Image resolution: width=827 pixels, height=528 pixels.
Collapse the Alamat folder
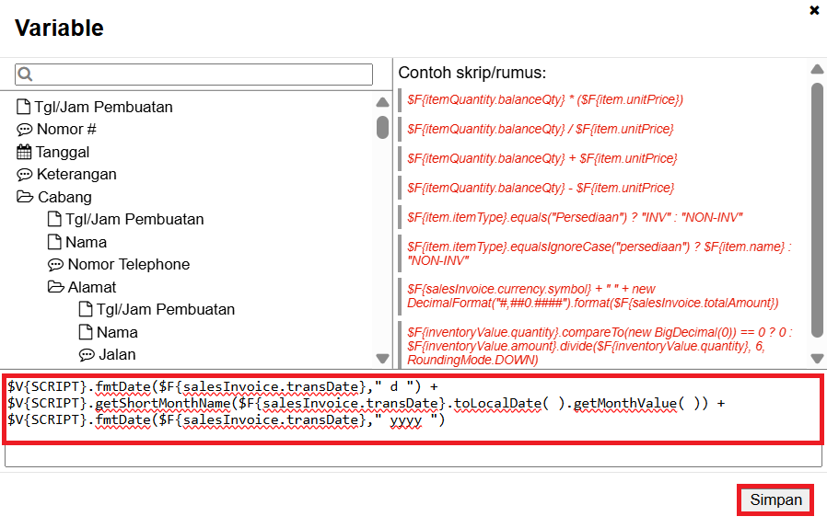[55, 287]
